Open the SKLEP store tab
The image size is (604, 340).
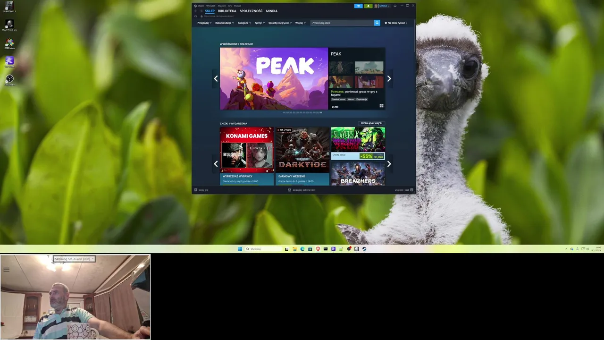(x=210, y=11)
